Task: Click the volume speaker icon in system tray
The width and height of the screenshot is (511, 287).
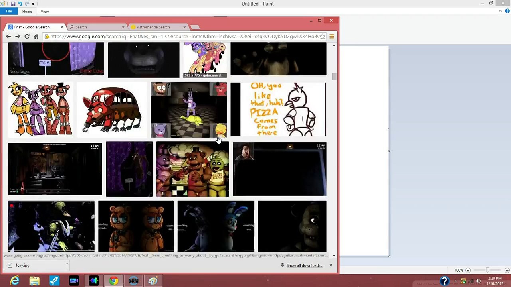Action: coord(478,281)
